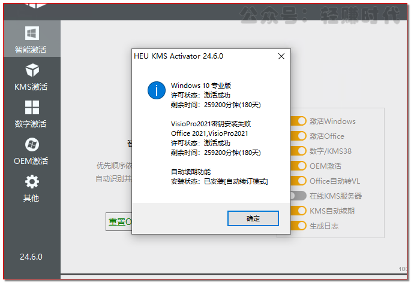
Task: Select the 智能激活 Windows logo icon
Action: point(31,34)
